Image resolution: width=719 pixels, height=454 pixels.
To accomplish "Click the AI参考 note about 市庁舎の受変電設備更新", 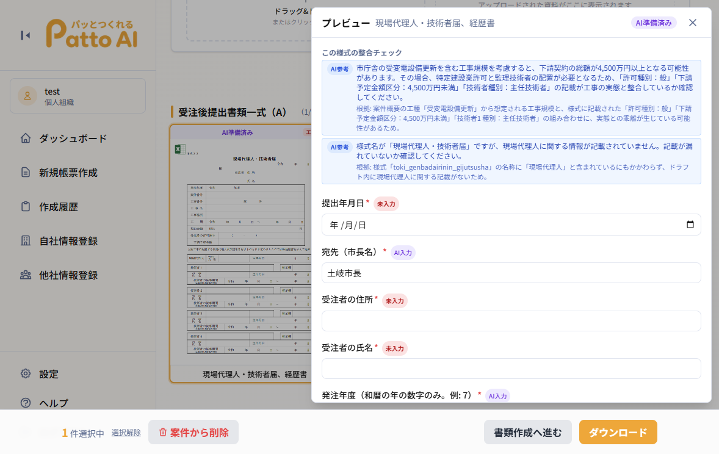I will 511,98.
